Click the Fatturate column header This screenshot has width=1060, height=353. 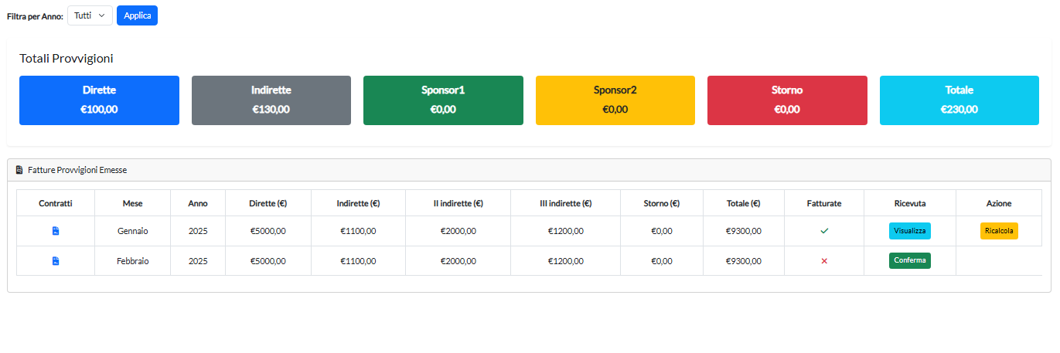point(824,203)
